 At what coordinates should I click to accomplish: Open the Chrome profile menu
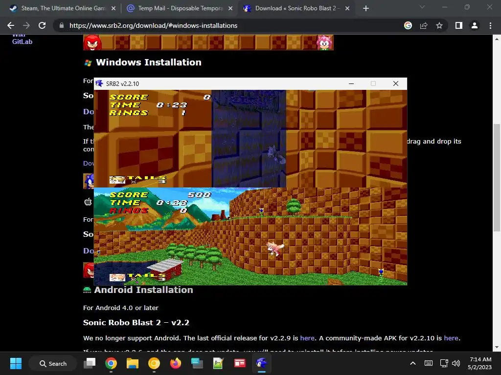pyautogui.click(x=475, y=25)
